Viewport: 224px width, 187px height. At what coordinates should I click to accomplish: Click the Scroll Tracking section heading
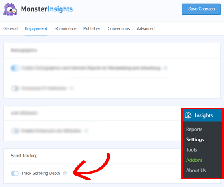tap(24, 156)
